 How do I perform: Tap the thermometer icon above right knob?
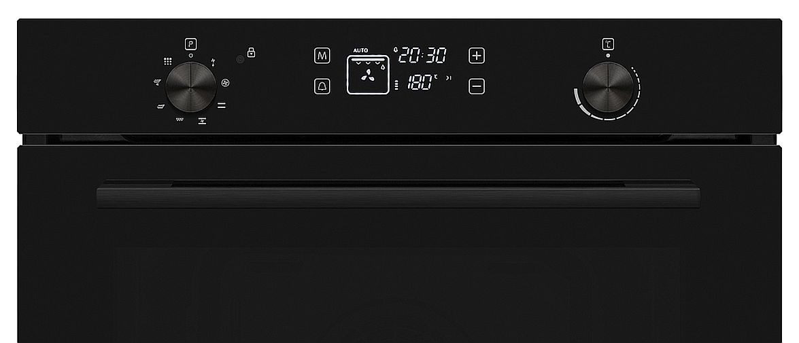click(x=608, y=44)
